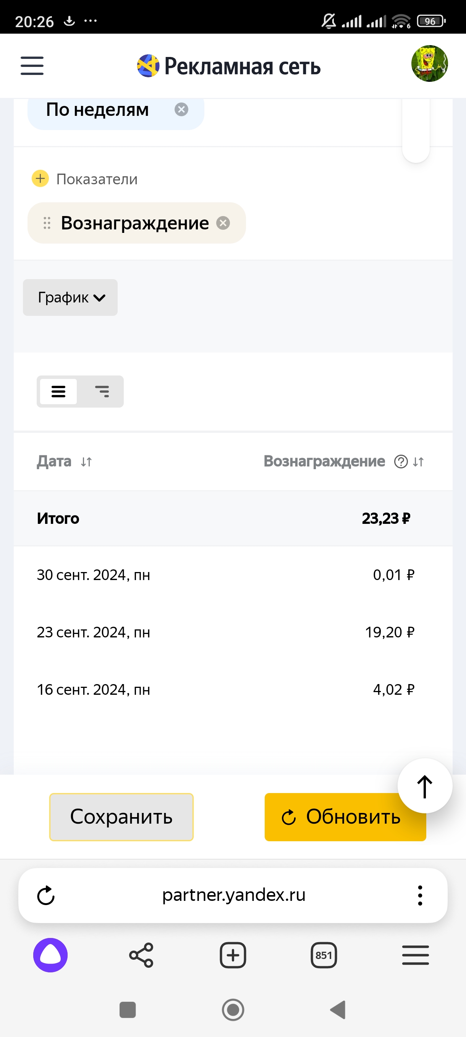Add a new metric via yellow plus

[x=40, y=178]
